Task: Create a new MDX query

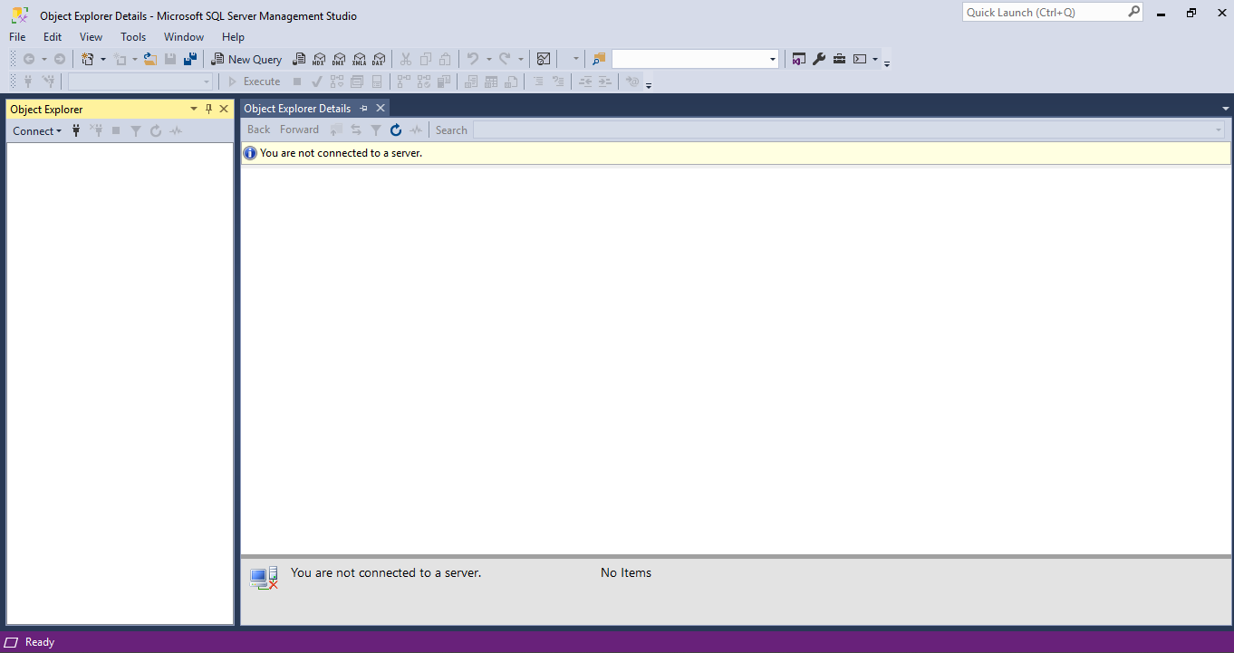Action: [x=319, y=59]
